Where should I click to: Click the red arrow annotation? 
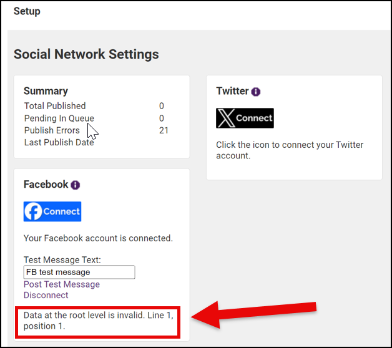(x=256, y=315)
